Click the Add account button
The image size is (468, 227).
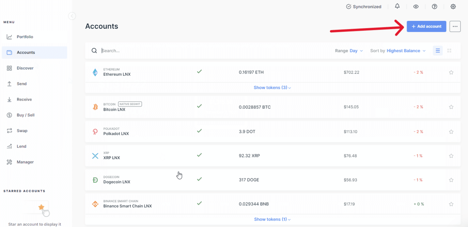(x=426, y=26)
